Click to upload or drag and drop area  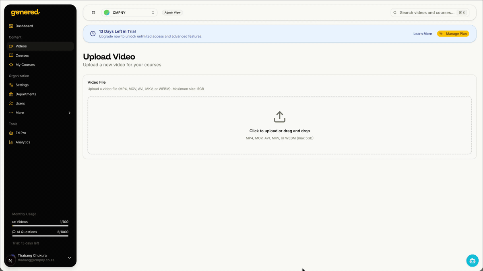pyautogui.click(x=280, y=125)
